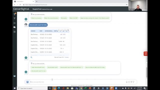Viewport: 160px width, 90px height.
Task: Open the bar chart analytics sidebar icon
Action: click(14, 23)
